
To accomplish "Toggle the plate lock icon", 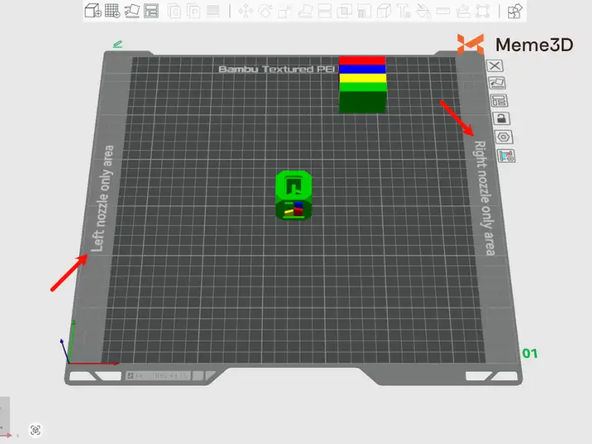I will 501,118.
